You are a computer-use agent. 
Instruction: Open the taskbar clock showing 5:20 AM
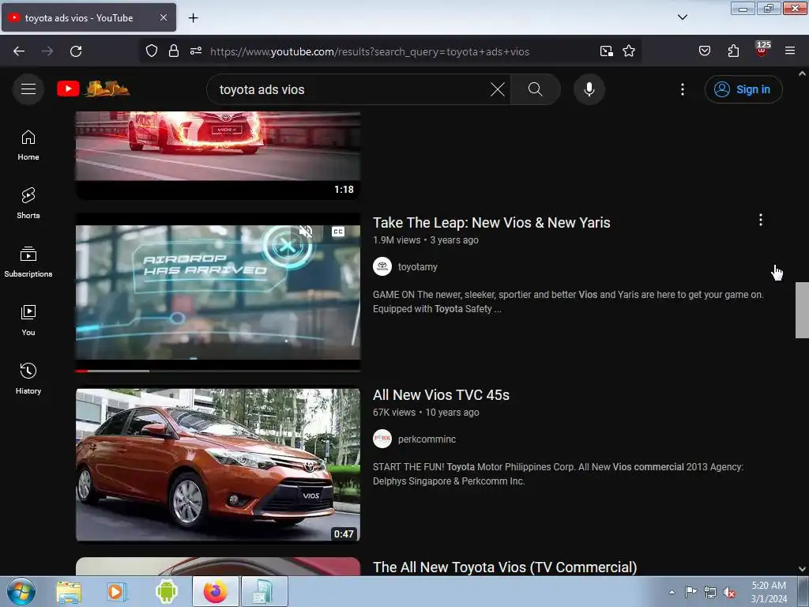(769, 592)
